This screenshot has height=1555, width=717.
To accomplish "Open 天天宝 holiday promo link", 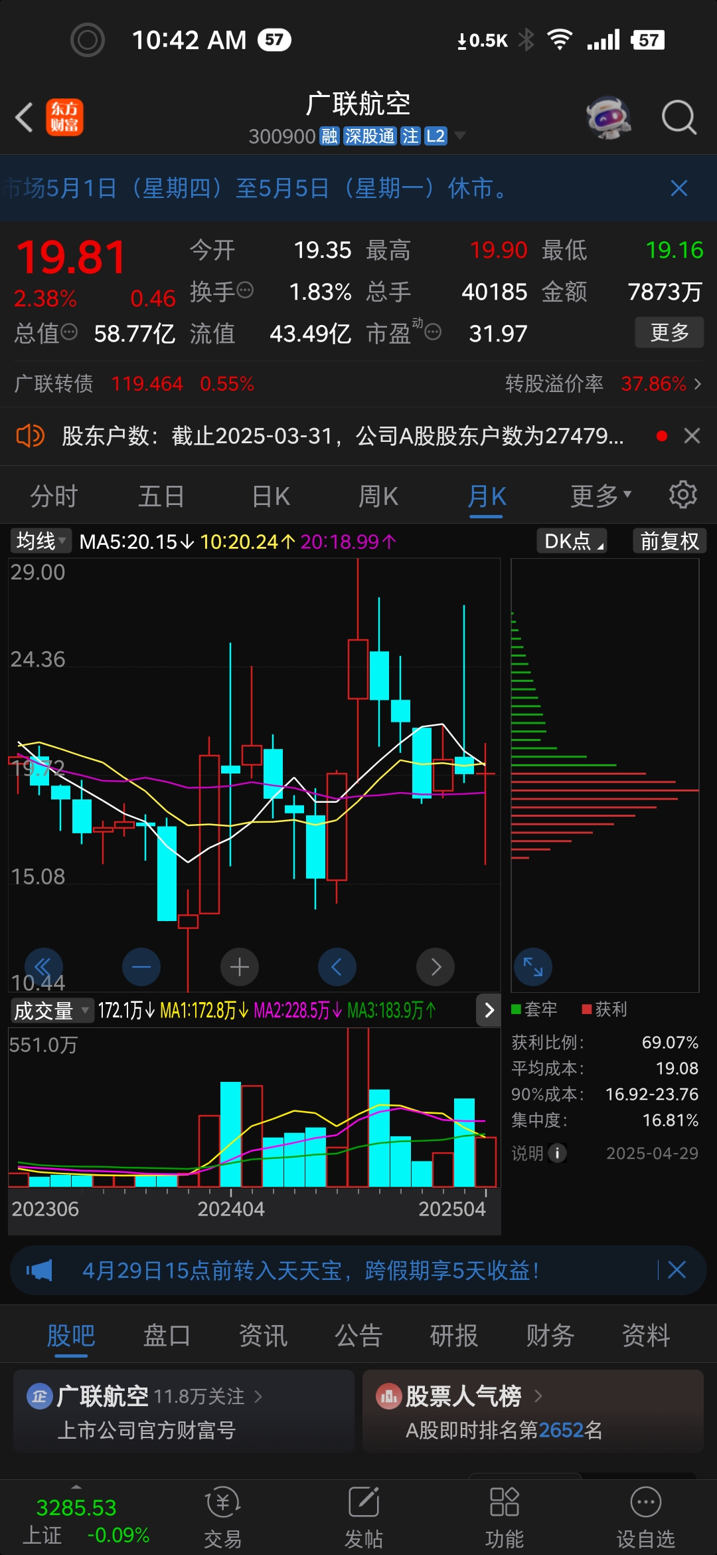I will point(310,1271).
